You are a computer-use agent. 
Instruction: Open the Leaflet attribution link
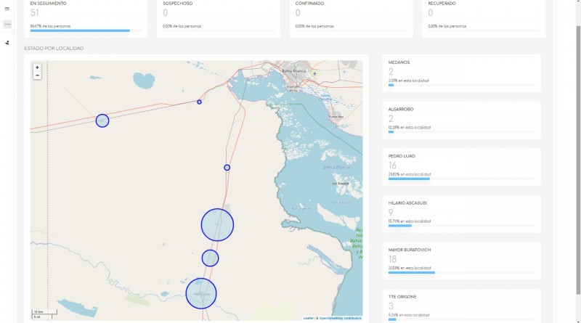[308, 318]
